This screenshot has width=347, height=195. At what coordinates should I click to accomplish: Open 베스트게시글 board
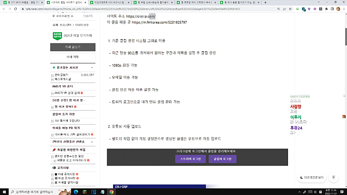click(62, 79)
